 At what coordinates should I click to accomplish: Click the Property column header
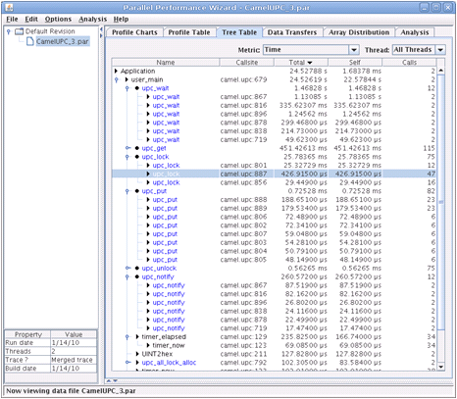pos(28,334)
